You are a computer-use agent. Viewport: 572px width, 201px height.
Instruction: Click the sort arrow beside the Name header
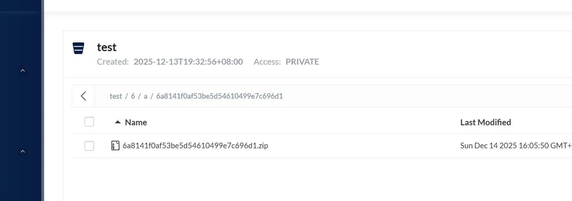[118, 122]
